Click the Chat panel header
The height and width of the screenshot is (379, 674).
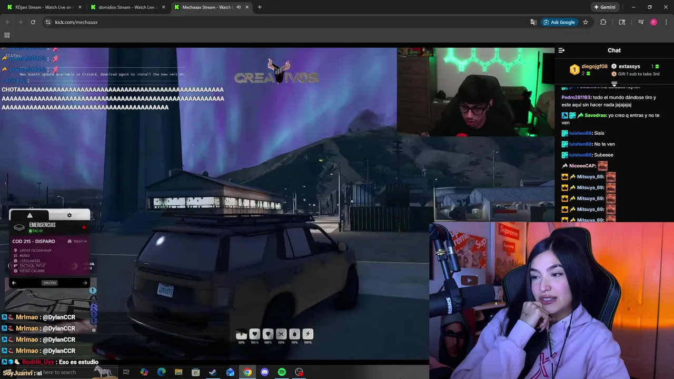tap(614, 51)
